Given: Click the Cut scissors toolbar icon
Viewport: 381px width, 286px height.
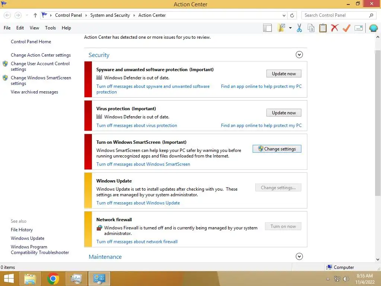Looking at the screenshot, I should point(299,28).
